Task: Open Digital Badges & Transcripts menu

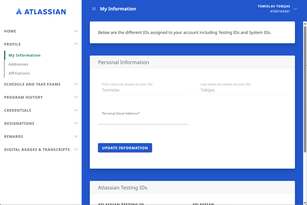Action: [37, 150]
